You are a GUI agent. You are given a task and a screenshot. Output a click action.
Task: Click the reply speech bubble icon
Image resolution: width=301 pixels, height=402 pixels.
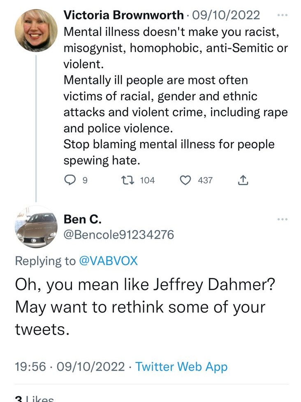click(71, 180)
